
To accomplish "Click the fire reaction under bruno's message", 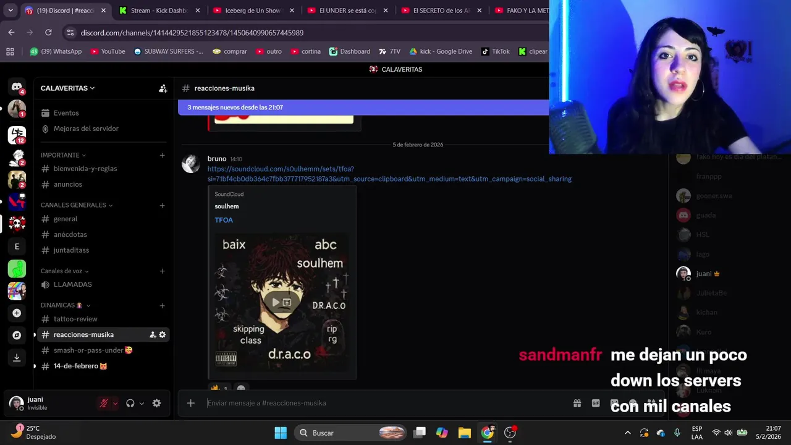I will (219, 388).
